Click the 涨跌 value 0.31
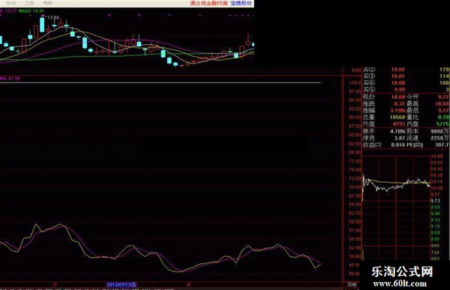 tap(399, 104)
